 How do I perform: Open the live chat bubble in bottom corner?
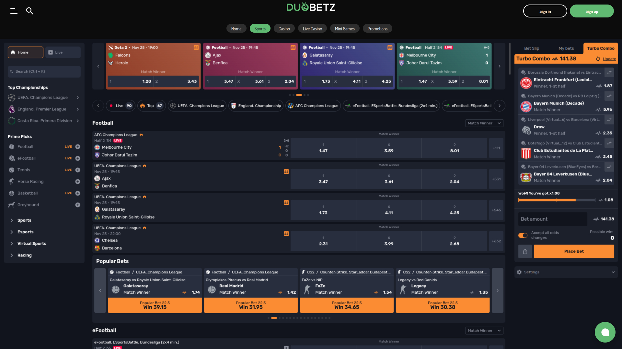(605, 332)
